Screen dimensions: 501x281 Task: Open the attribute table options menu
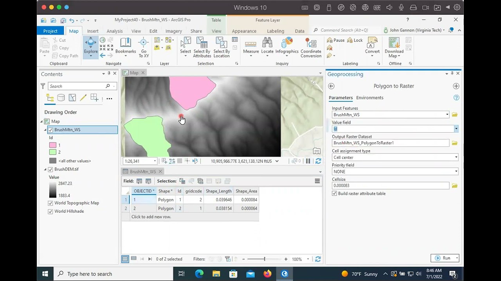317,181
